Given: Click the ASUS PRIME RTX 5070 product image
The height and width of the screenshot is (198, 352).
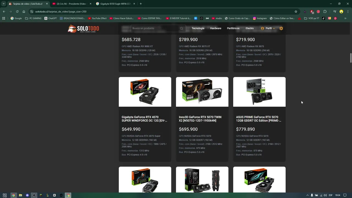Looking at the screenshot, I should [259, 92].
